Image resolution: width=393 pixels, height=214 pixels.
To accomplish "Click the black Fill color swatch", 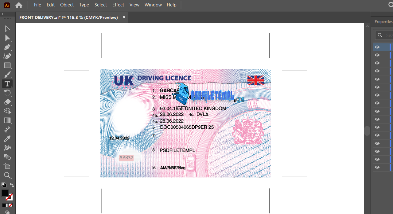I will (5, 193).
